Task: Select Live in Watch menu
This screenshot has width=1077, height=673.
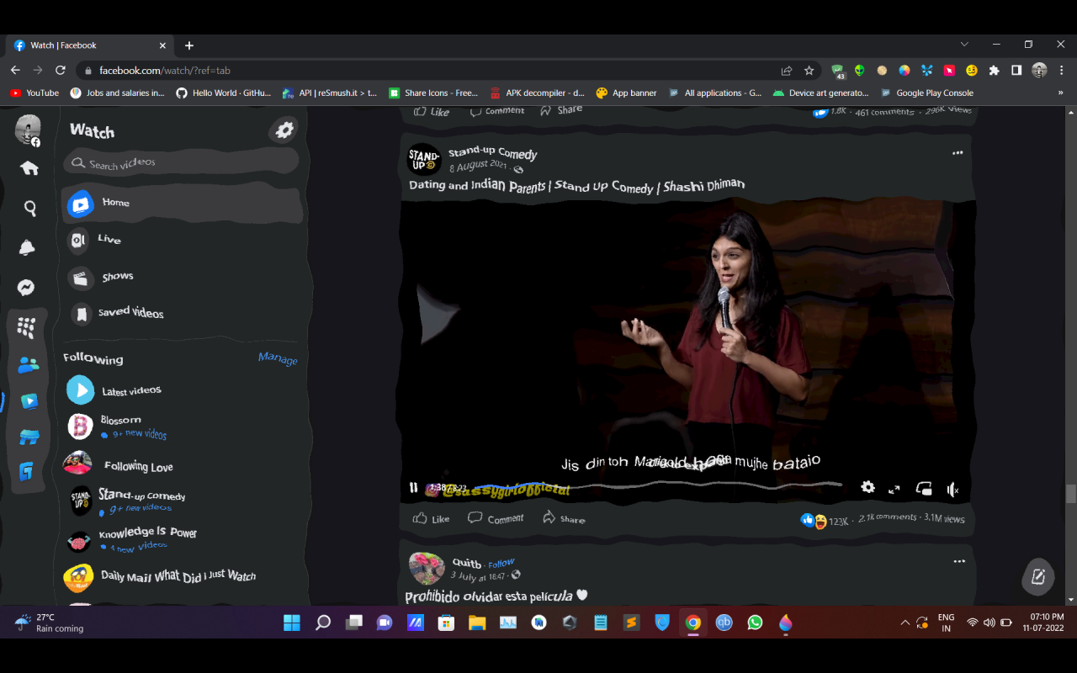Action: point(109,240)
